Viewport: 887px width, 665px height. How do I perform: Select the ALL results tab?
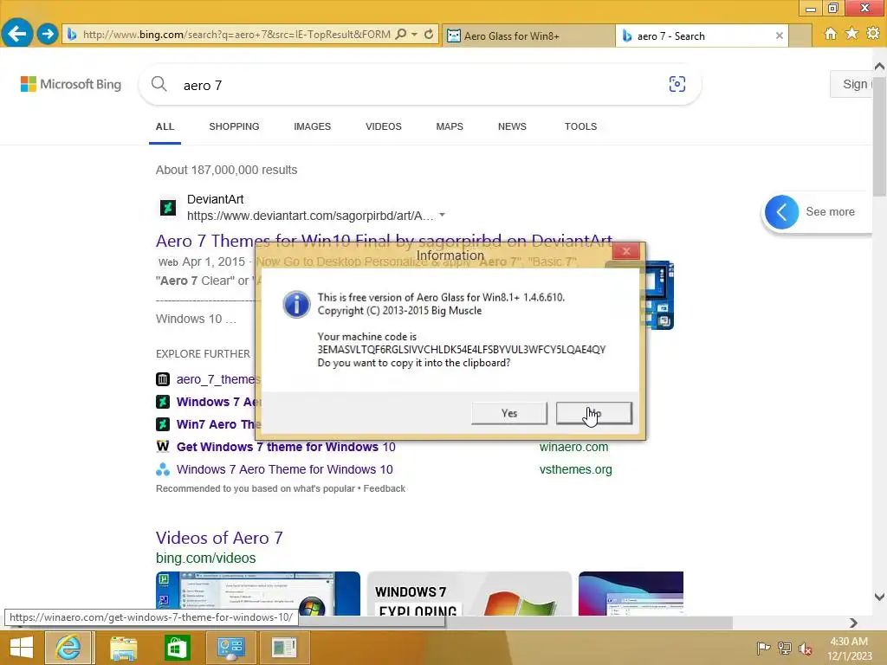coord(165,126)
